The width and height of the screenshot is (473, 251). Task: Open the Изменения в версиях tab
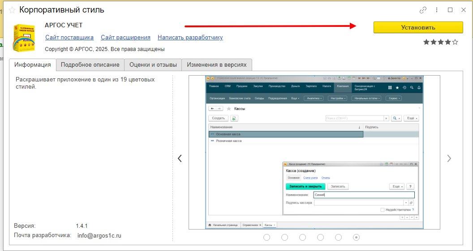tap(217, 65)
